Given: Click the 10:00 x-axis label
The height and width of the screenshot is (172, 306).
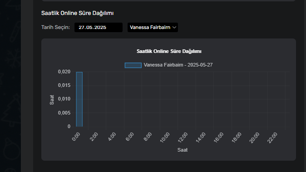Looking at the screenshot, I should [165, 137].
